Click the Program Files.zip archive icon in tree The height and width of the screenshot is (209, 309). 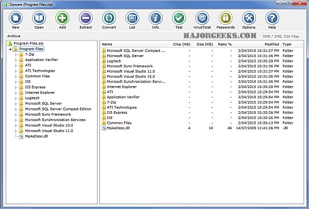10,44
